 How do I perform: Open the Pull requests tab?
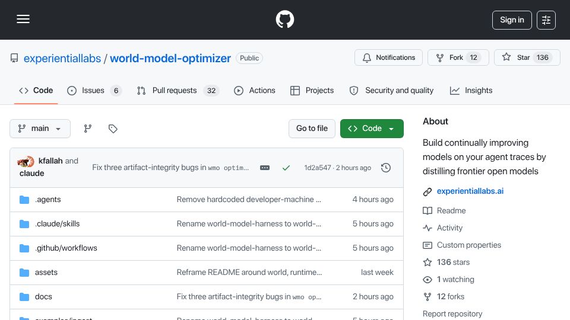[x=178, y=90]
